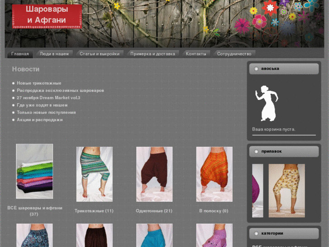The image size is (329, 247).
Task: Open the dark maroon pants thumbnail
Action: pos(95,235)
